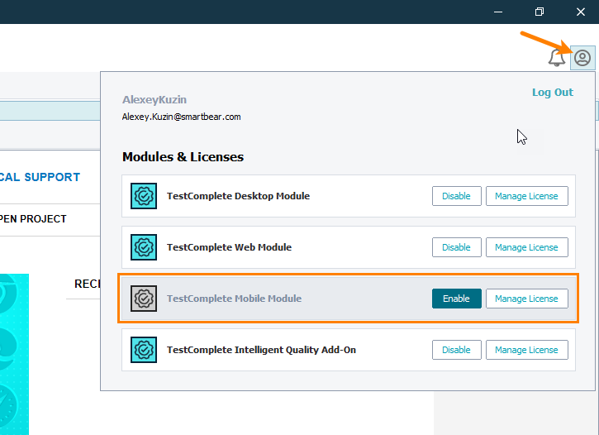Manage License for Intelligent Quality Add-On
The width and height of the screenshot is (599, 435).
(x=527, y=350)
